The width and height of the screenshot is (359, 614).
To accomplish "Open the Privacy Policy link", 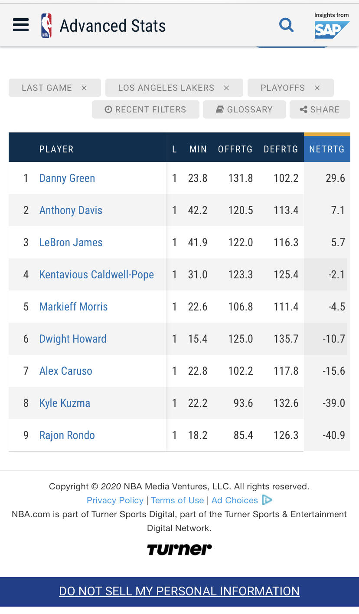I will pos(115,500).
